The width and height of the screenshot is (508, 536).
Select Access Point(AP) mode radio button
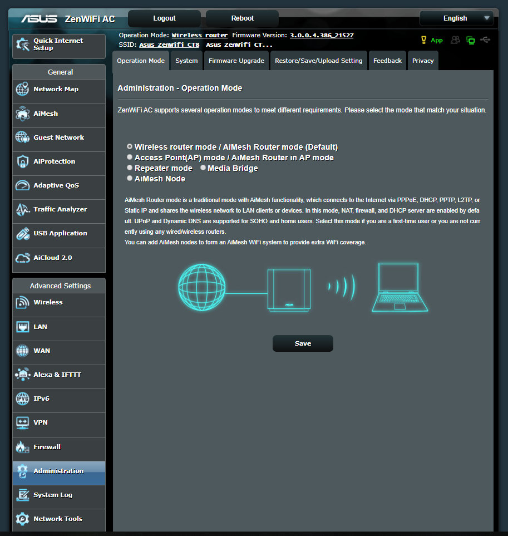(130, 158)
